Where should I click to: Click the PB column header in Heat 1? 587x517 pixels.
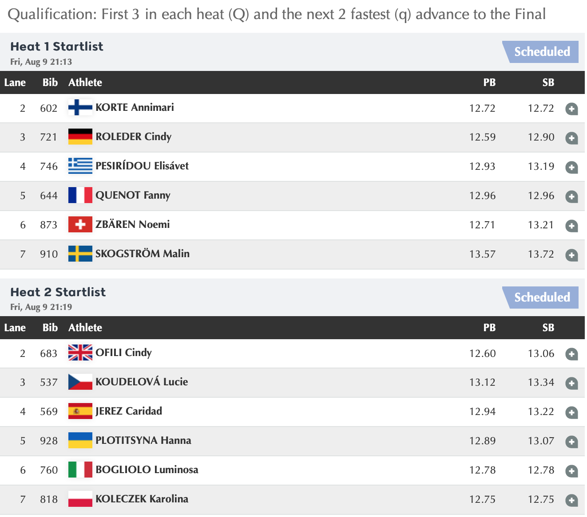(489, 83)
